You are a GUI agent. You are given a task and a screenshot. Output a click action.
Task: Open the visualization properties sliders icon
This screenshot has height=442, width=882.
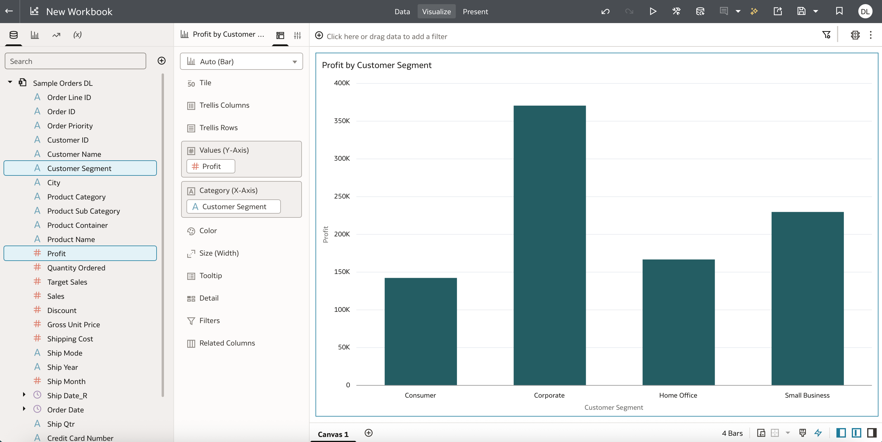click(x=297, y=35)
